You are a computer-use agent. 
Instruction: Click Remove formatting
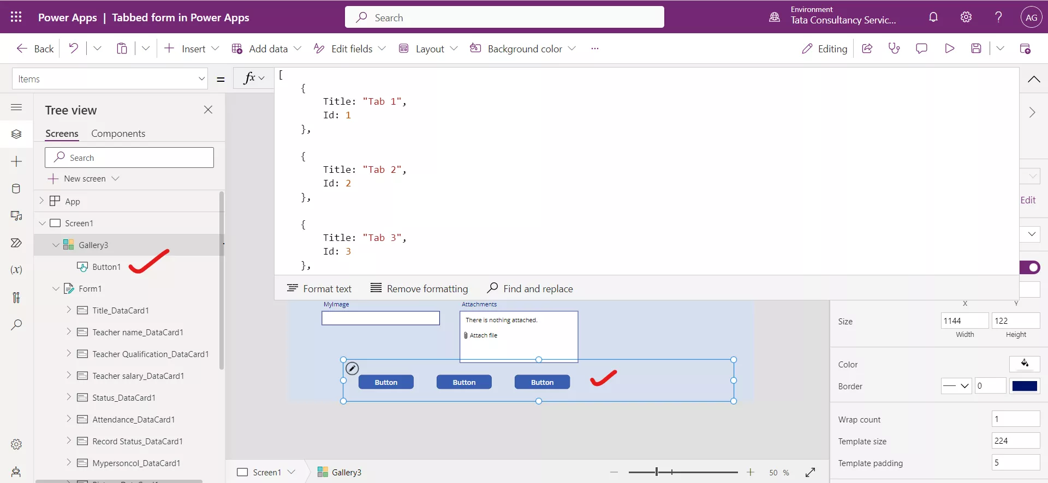pos(419,288)
